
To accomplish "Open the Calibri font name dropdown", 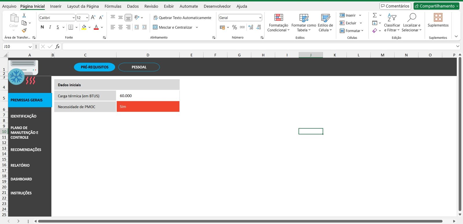I will click(x=74, y=18).
